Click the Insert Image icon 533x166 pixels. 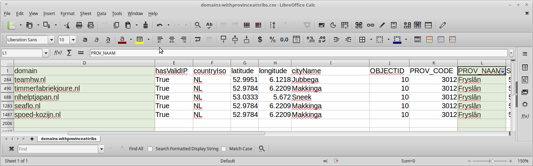point(321,25)
